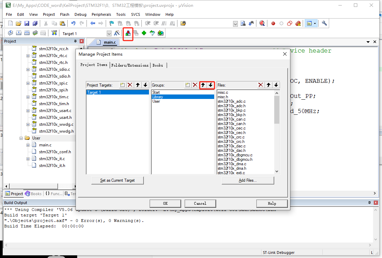Move the selected group up
382x258 pixels.
click(203, 85)
